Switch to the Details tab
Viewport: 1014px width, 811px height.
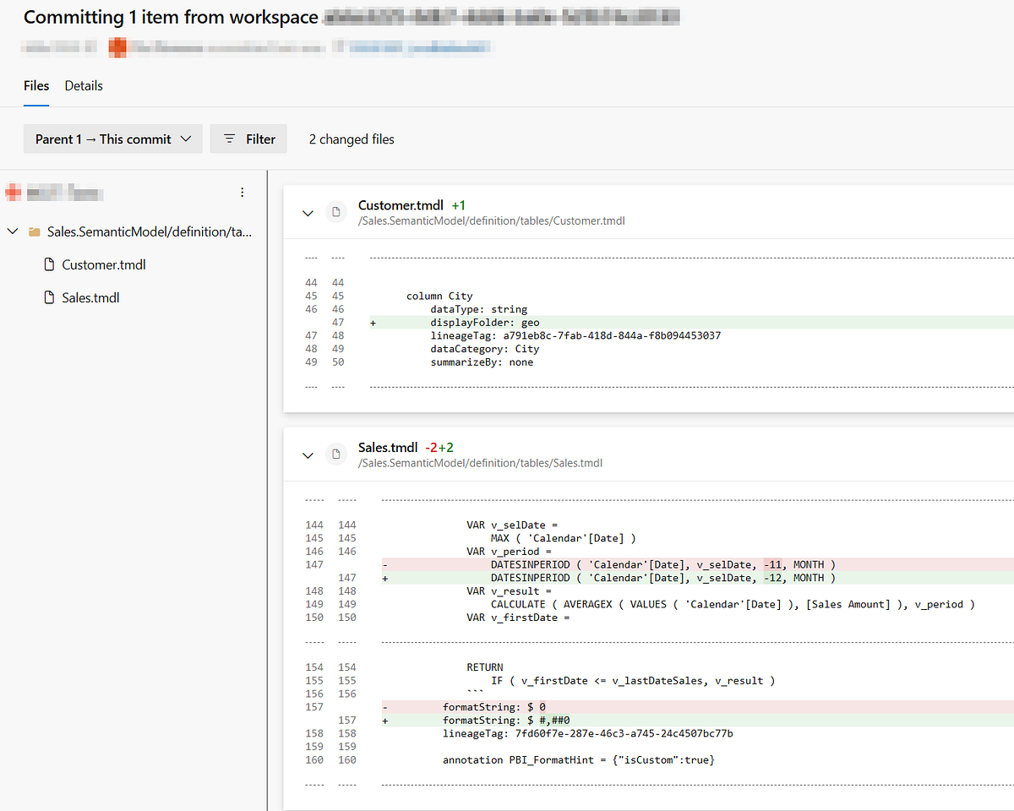pos(84,86)
